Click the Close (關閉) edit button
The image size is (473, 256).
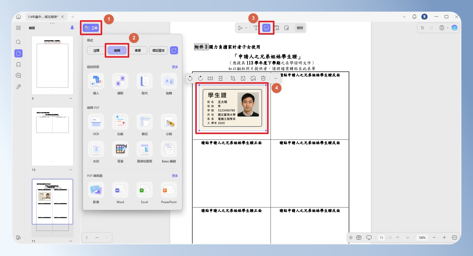[x=300, y=28]
